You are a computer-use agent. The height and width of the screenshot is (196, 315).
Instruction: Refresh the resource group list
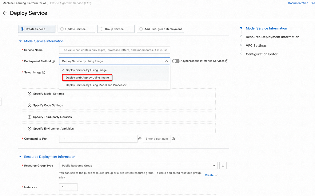point(223,166)
